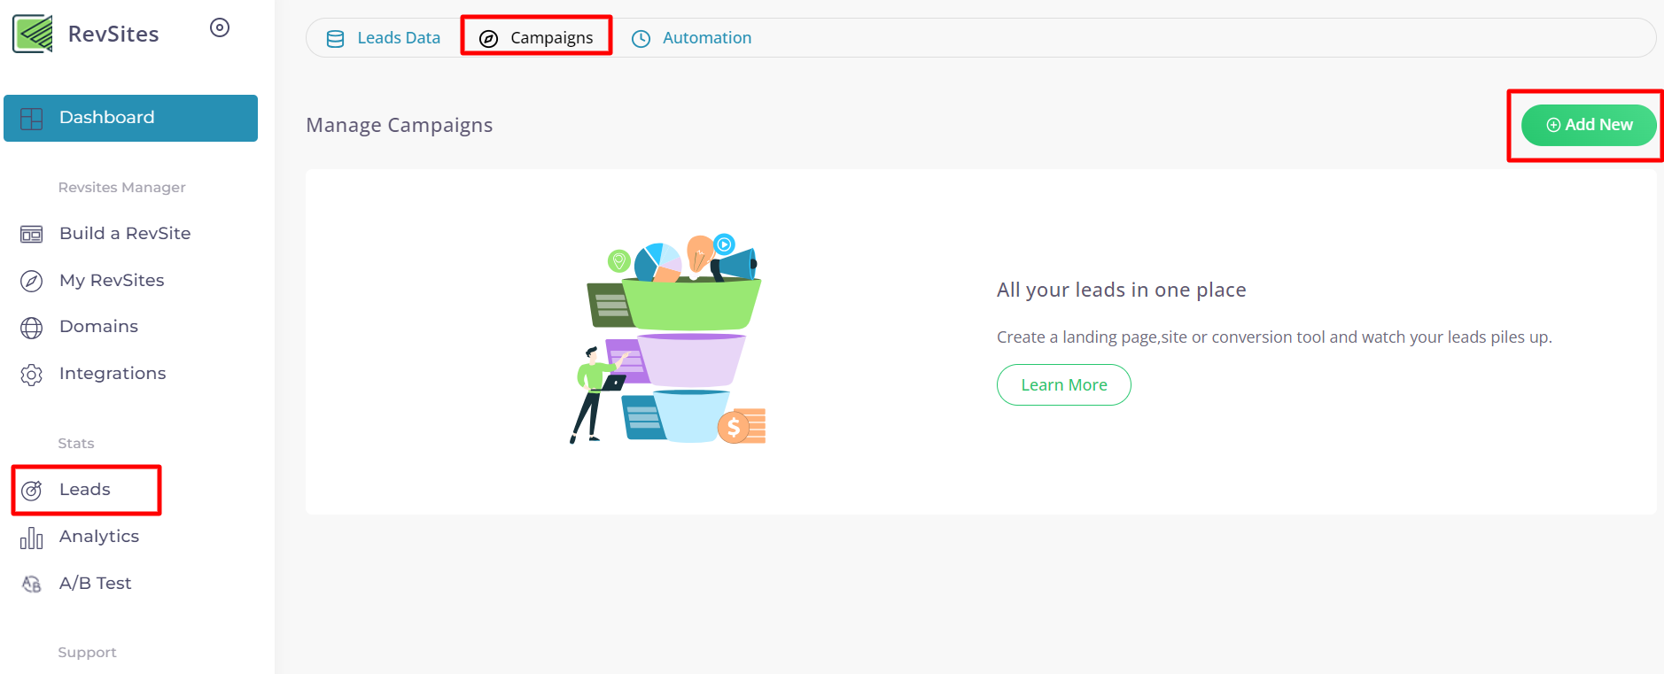Click the plus icon in Add New
This screenshot has height=674, width=1664.
coord(1553,125)
